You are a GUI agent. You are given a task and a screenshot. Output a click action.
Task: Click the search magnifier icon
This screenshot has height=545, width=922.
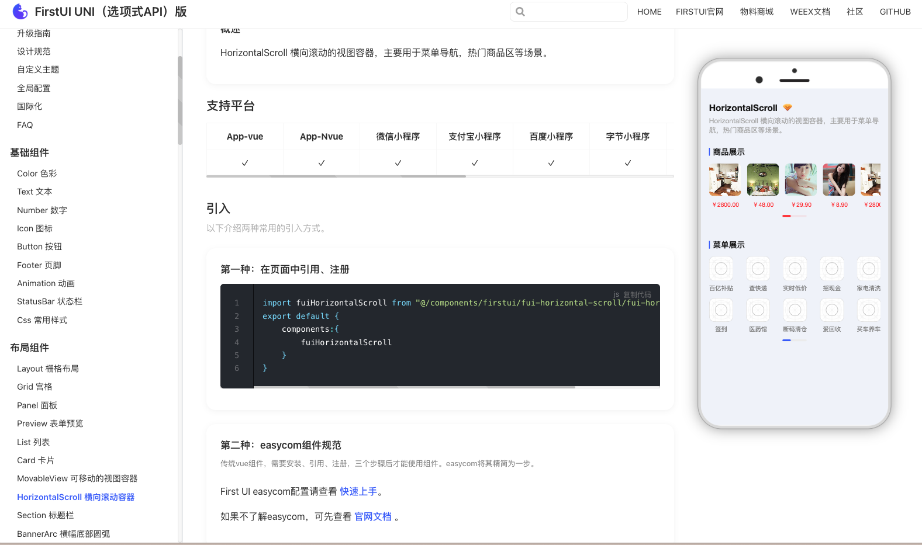point(520,12)
